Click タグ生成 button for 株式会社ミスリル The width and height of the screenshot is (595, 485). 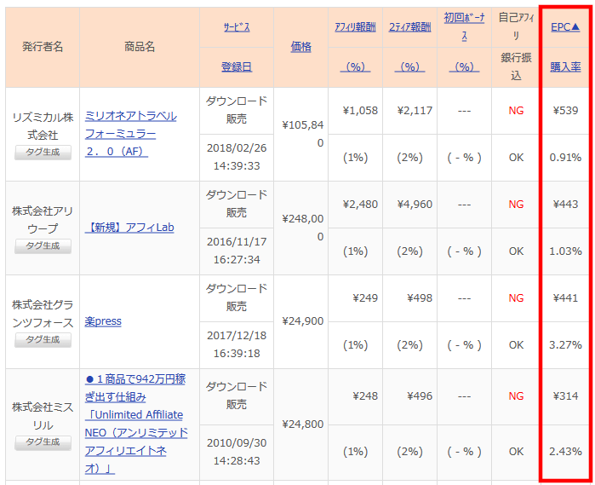click(43, 442)
